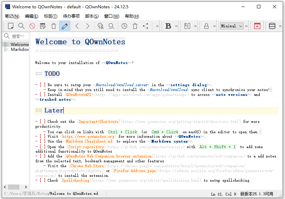This screenshot has width=285, height=199.
Task: Go back with left arrow icon
Action: (77, 26)
